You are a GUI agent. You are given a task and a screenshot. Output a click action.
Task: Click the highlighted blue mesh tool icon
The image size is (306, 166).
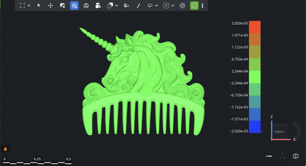(74, 5)
